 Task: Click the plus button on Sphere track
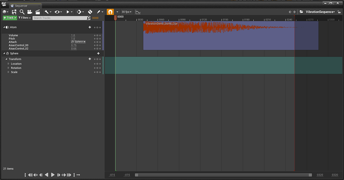[x=98, y=53]
